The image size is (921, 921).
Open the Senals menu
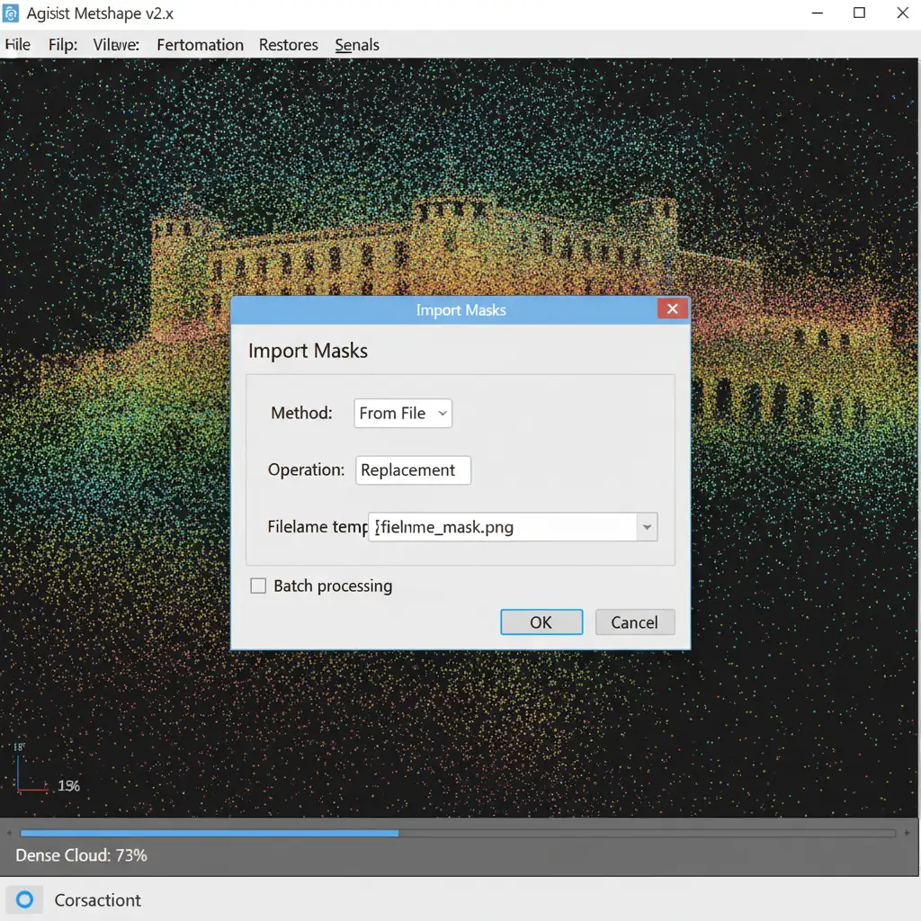[357, 45]
